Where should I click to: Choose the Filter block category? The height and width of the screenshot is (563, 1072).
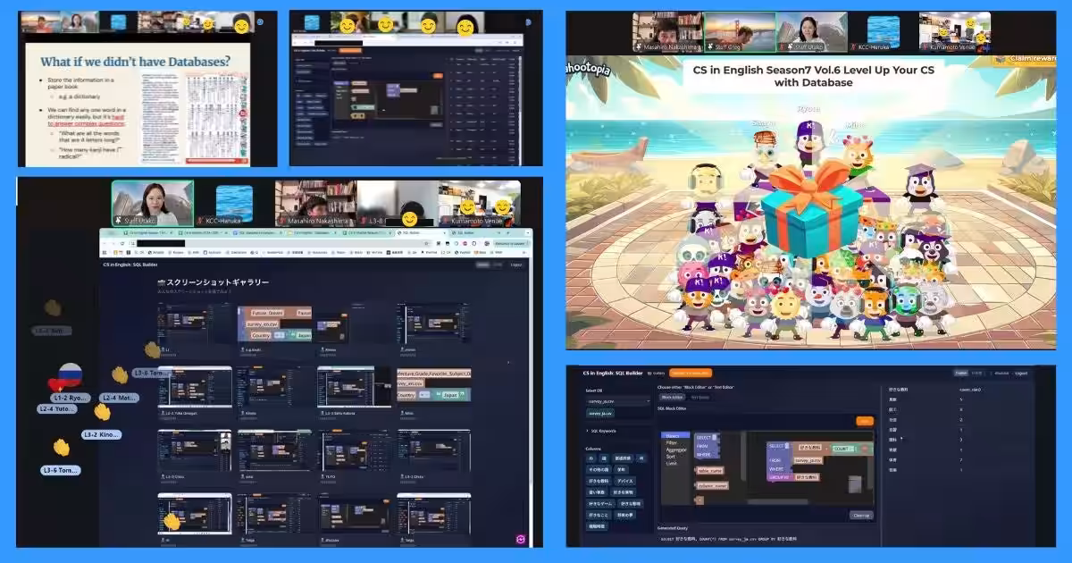click(x=672, y=442)
